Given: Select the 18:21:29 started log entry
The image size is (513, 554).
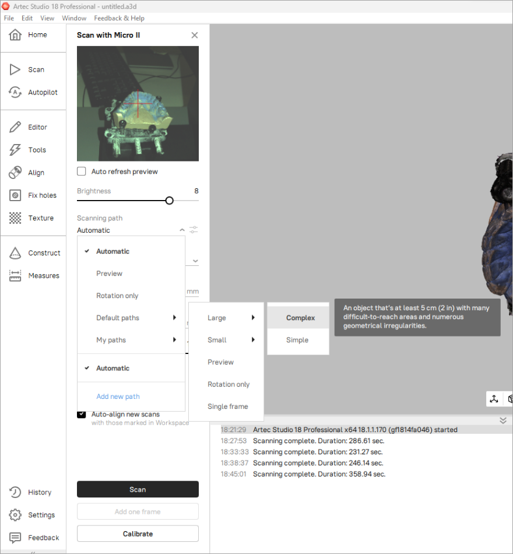Looking at the screenshot, I should (x=366, y=430).
